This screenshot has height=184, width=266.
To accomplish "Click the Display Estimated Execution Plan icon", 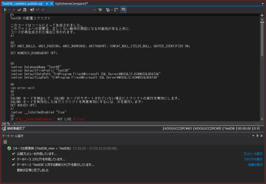I will click(x=100, y=10).
